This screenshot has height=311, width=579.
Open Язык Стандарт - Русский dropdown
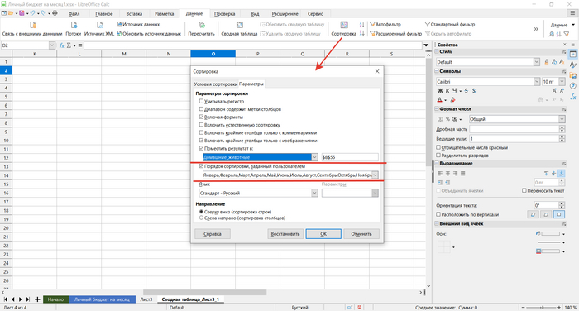click(x=314, y=194)
